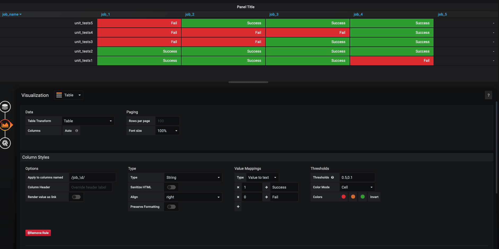499x249 pixels.
Task: Show the Columns Auto info icon
Action: pos(77,131)
